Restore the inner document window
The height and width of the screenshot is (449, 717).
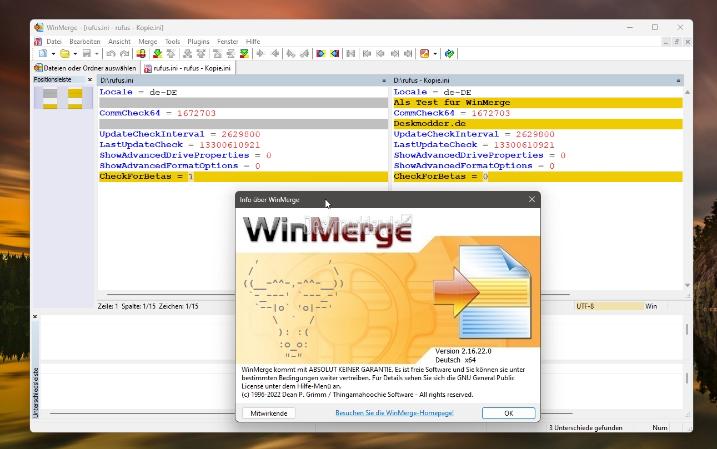[x=677, y=42]
